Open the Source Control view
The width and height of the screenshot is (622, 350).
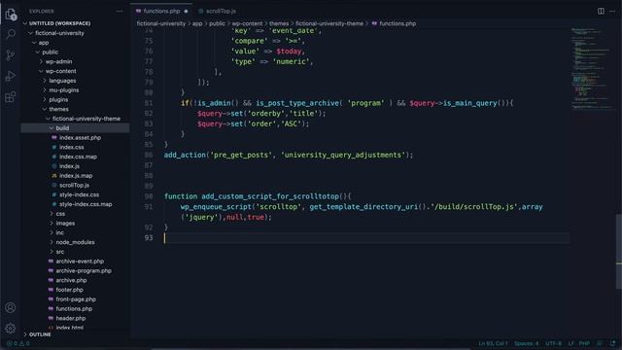pyautogui.click(x=11, y=54)
